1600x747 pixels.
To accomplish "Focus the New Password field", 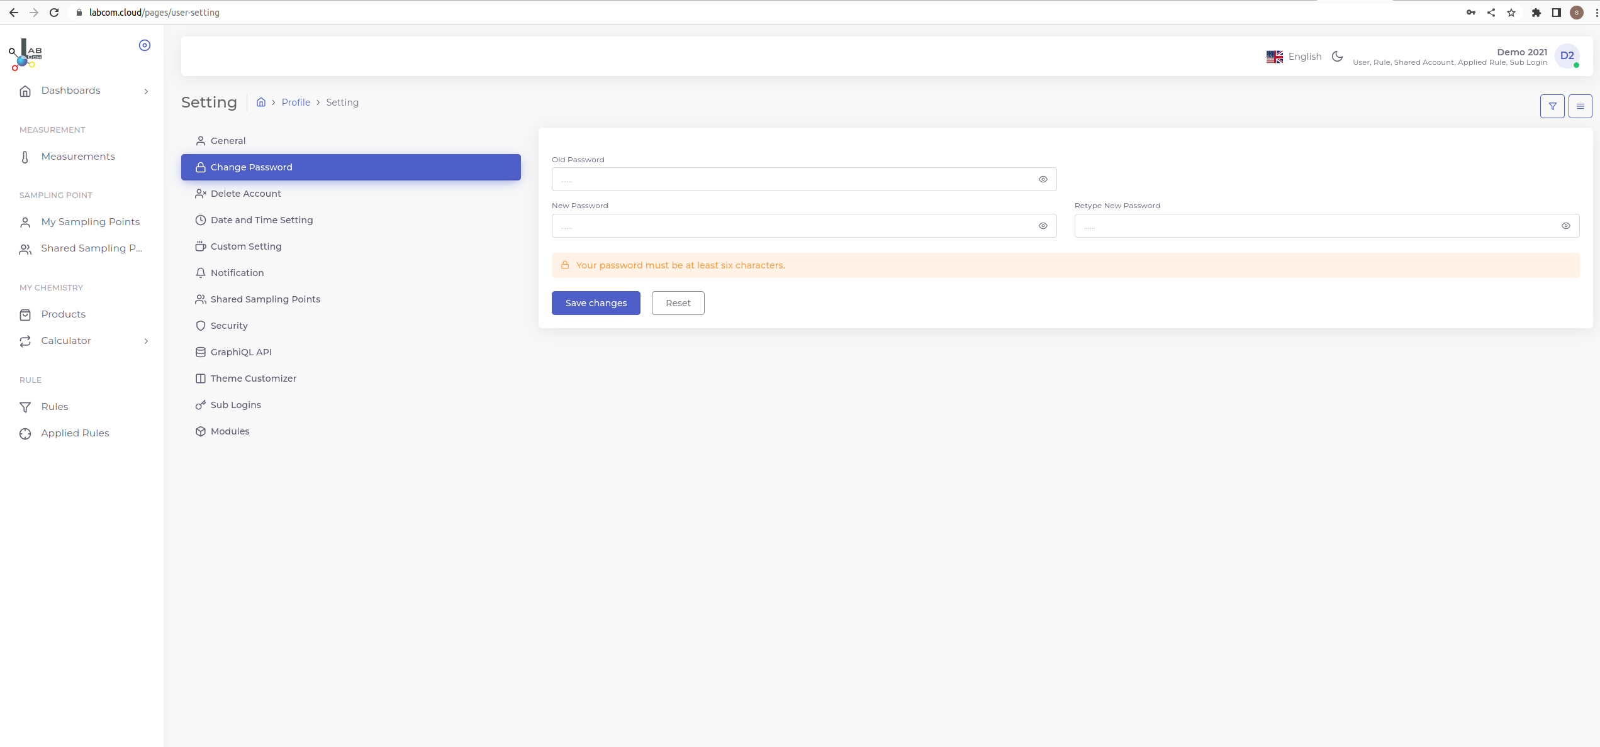I will pyautogui.click(x=803, y=226).
